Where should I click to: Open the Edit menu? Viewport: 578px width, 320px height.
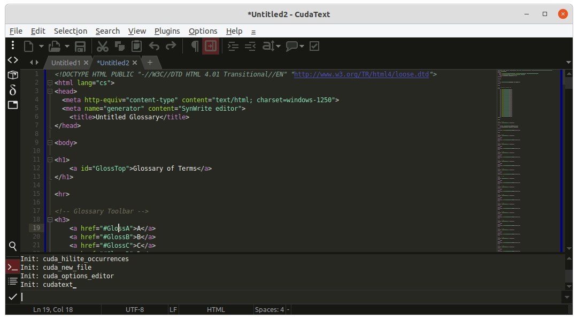tap(38, 31)
